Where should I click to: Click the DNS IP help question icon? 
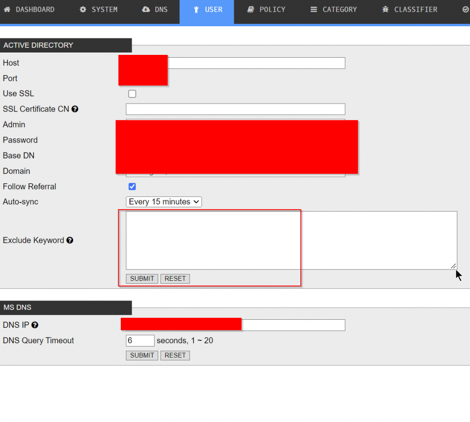coord(35,325)
